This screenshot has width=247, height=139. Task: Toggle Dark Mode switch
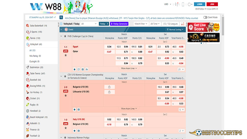click(x=205, y=18)
